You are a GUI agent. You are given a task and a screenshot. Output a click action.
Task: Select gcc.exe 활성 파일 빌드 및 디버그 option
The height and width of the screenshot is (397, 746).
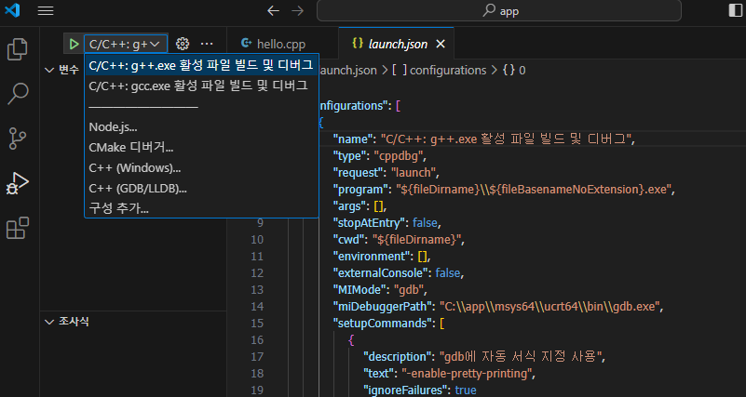pyautogui.click(x=201, y=86)
